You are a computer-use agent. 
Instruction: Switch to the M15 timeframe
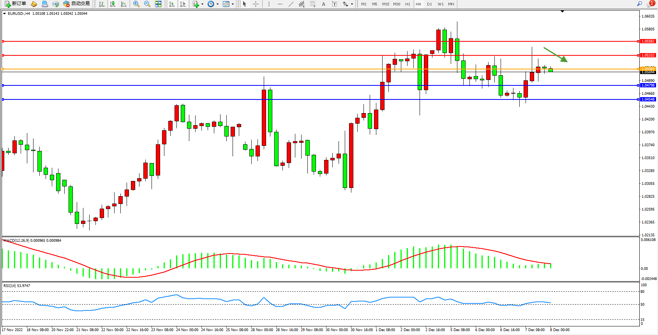(385, 4)
